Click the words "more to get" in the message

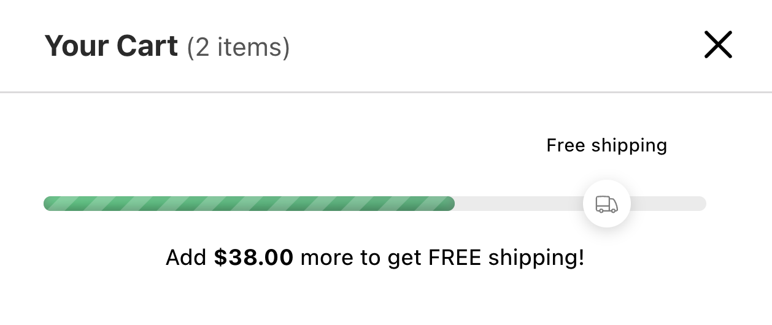pos(361,258)
